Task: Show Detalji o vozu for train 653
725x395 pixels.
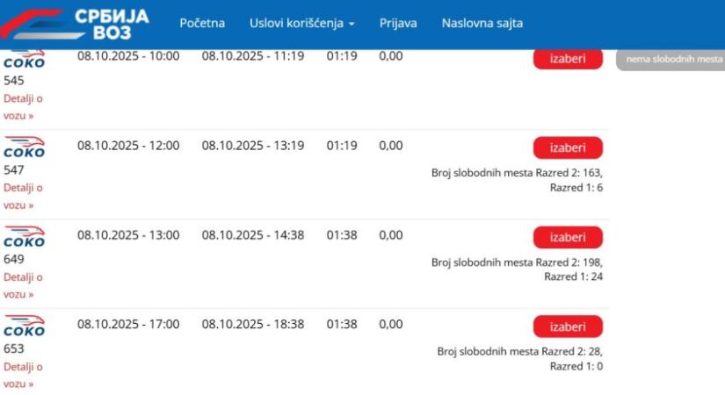Action: (23, 375)
